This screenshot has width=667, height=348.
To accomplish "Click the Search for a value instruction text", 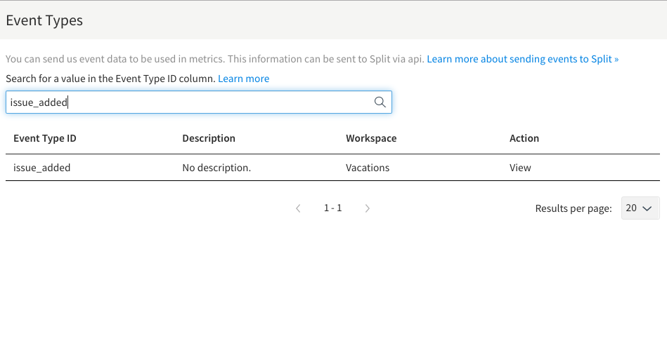I will [110, 79].
